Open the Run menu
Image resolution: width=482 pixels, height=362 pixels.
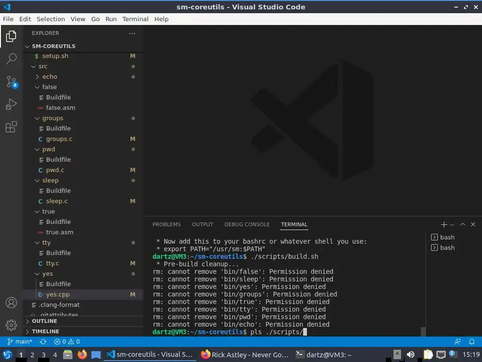pos(111,19)
